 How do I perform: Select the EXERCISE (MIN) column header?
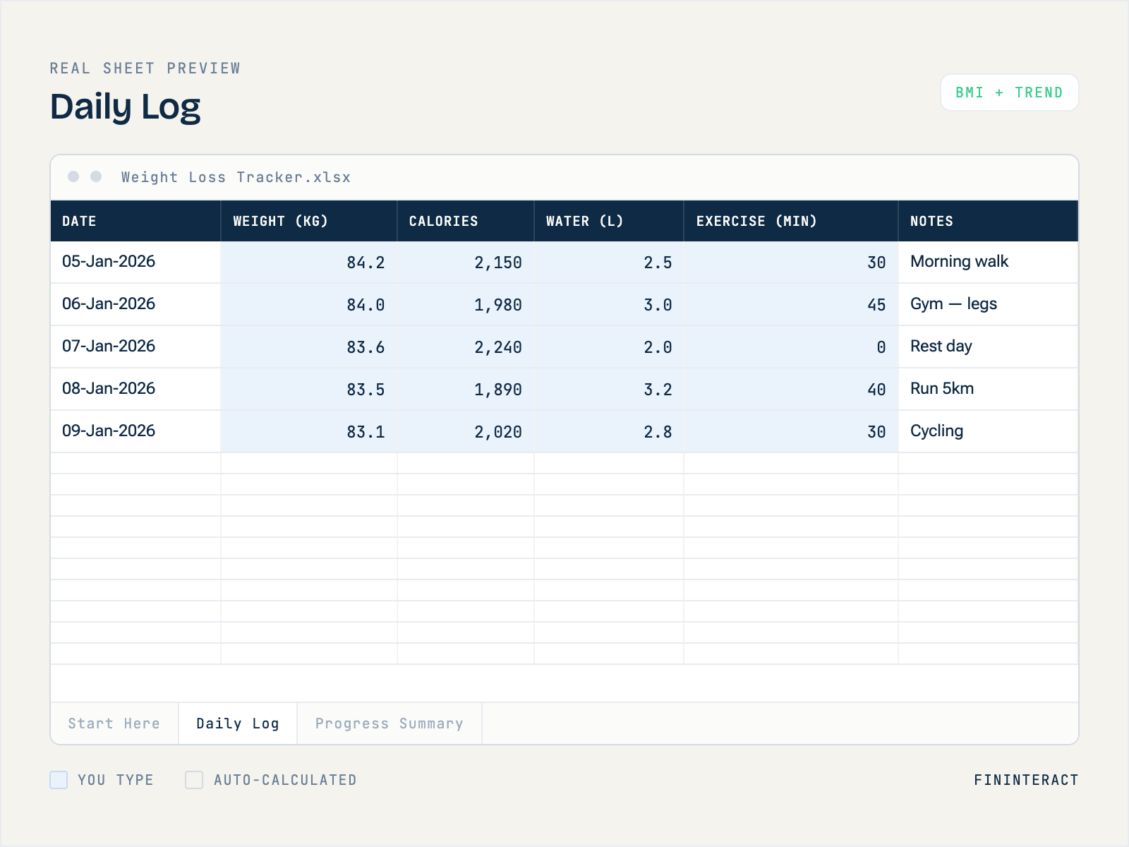(x=791, y=221)
